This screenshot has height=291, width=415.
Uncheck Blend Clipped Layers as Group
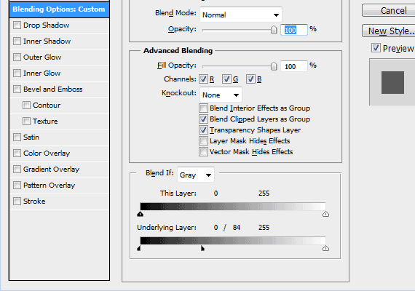(203, 119)
